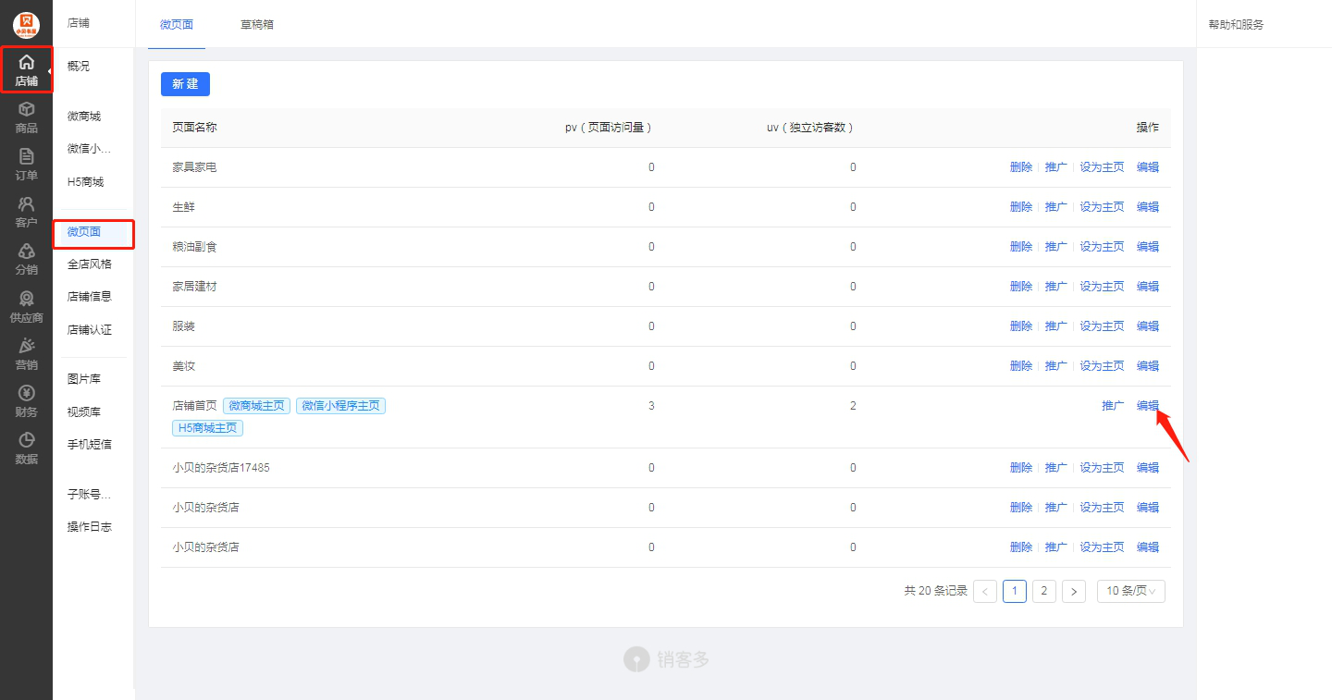Switch to the 草稿箱 tab
This screenshot has width=1332, height=700.
click(x=256, y=25)
